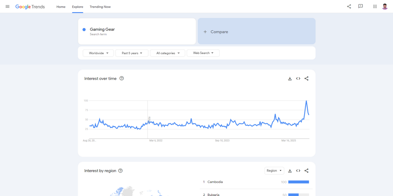393x196 pixels.
Task: Open the Region resolution dropdown
Action: click(274, 171)
